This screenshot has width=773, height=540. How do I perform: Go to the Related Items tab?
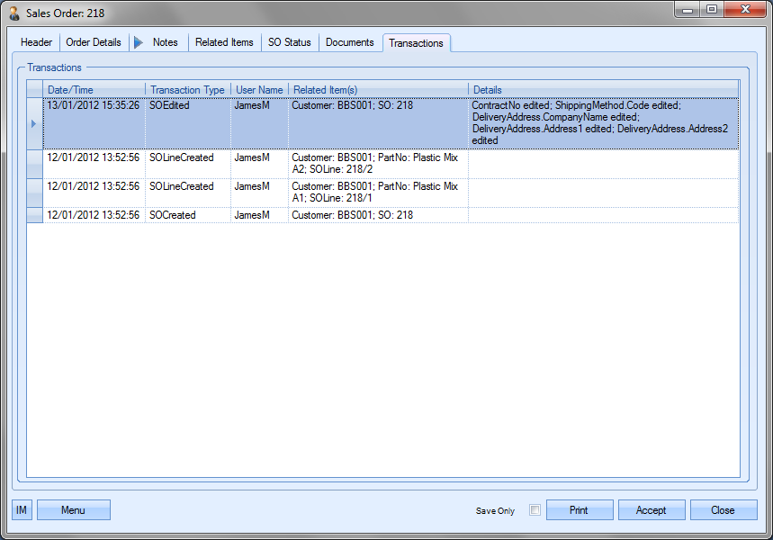pos(224,42)
